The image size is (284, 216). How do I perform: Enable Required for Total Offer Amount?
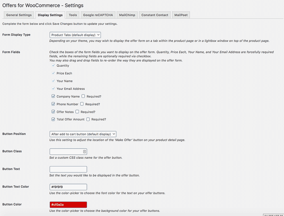(x=88, y=119)
